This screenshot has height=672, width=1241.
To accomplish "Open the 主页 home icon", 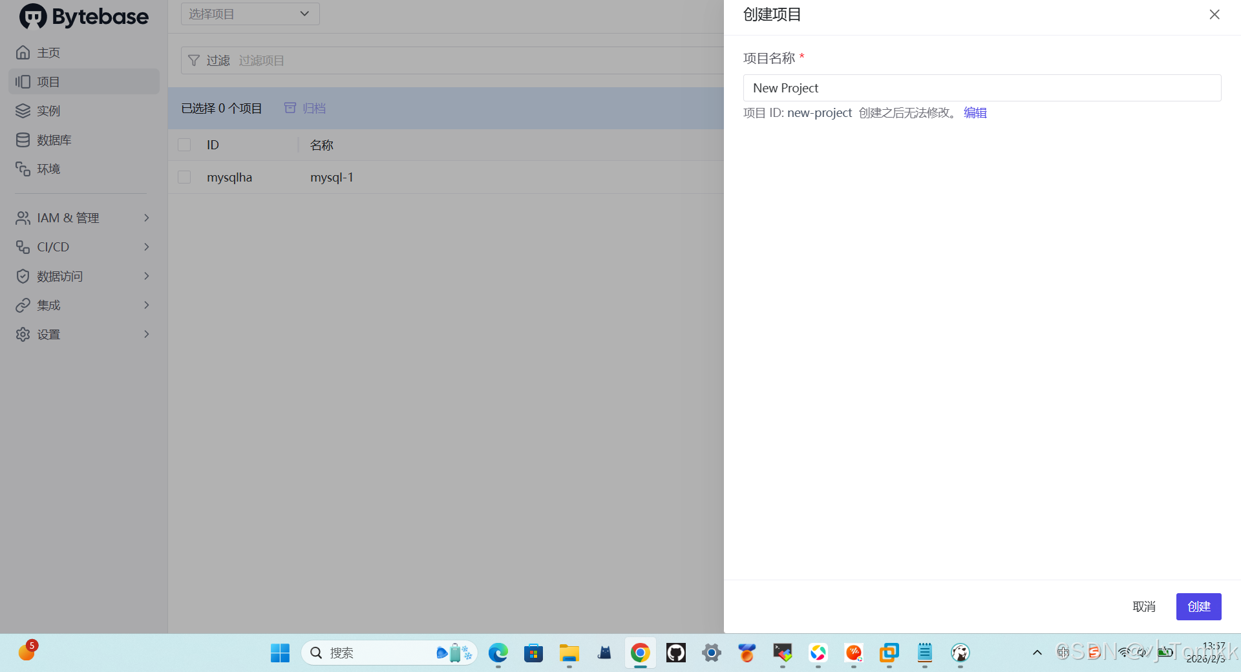I will coord(23,52).
